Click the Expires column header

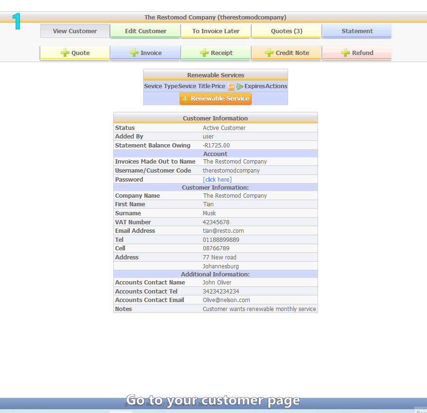coord(254,86)
